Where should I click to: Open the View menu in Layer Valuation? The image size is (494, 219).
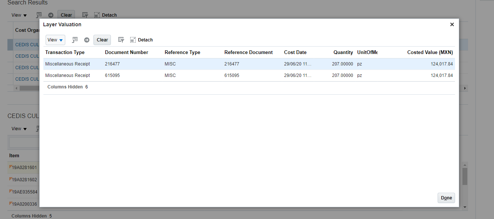pyautogui.click(x=55, y=40)
